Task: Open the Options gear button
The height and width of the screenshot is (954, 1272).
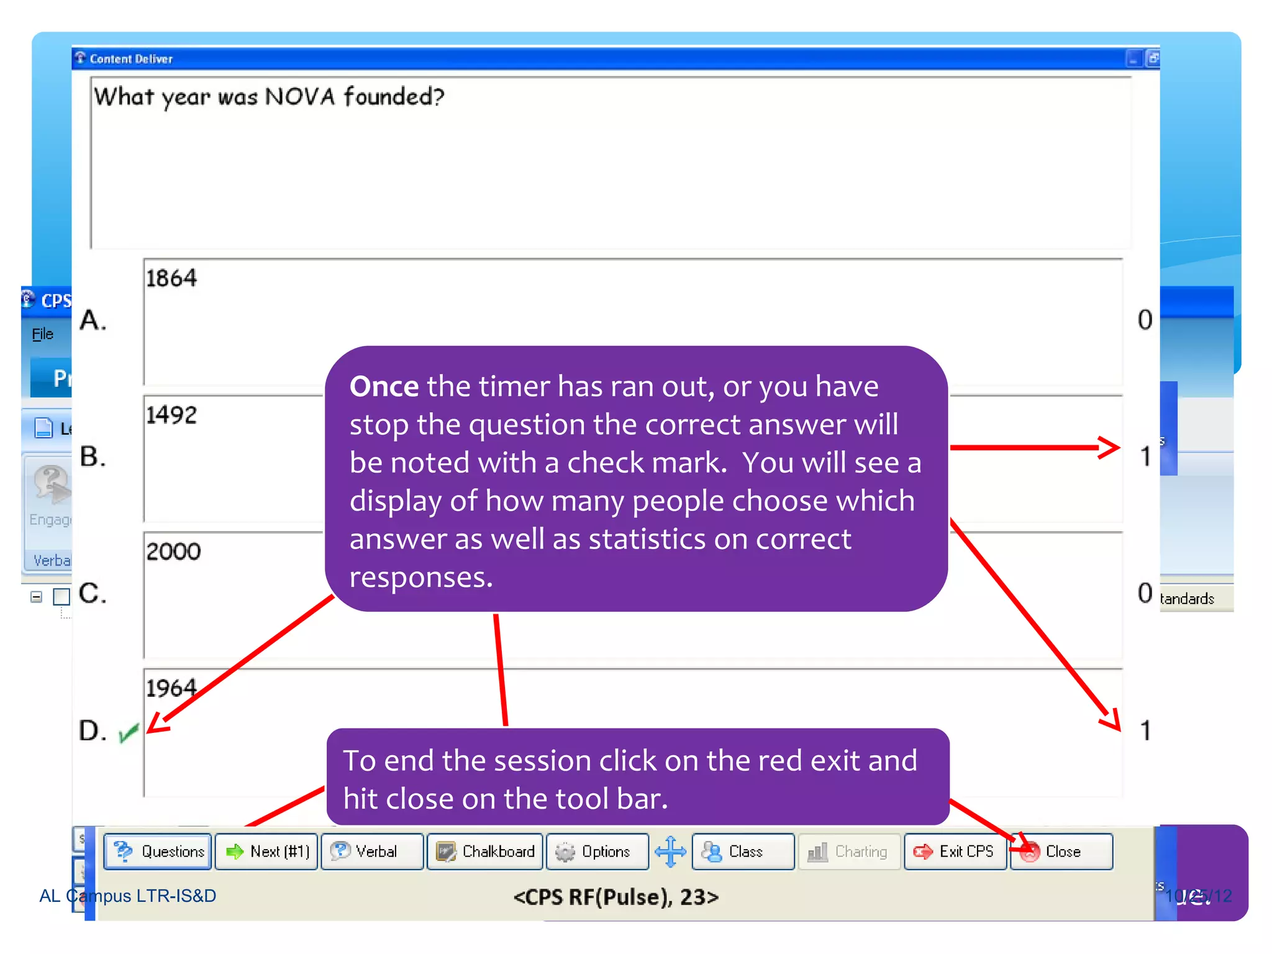Action: coord(597,851)
